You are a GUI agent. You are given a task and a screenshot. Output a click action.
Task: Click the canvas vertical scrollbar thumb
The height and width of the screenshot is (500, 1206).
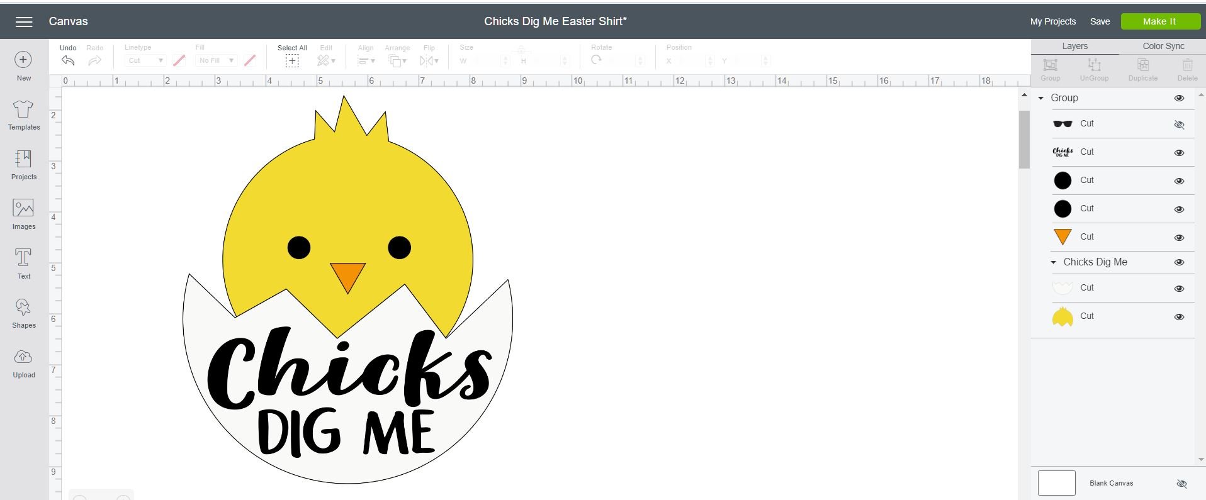(1024, 139)
